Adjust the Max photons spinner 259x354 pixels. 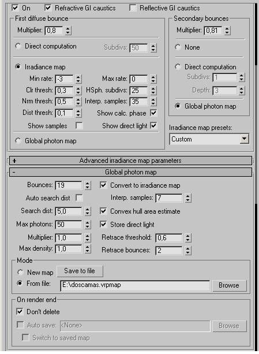coord(88,225)
